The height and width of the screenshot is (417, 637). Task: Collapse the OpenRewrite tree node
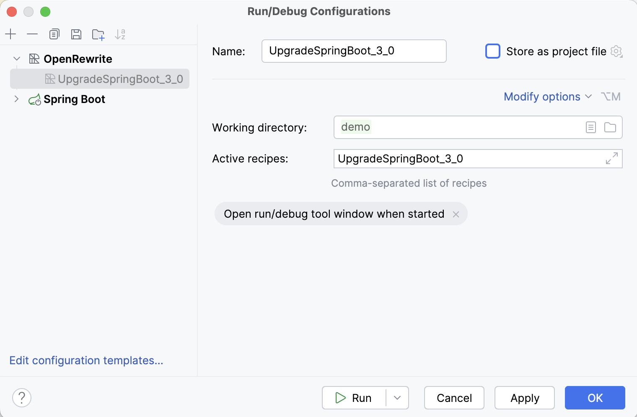(x=16, y=59)
